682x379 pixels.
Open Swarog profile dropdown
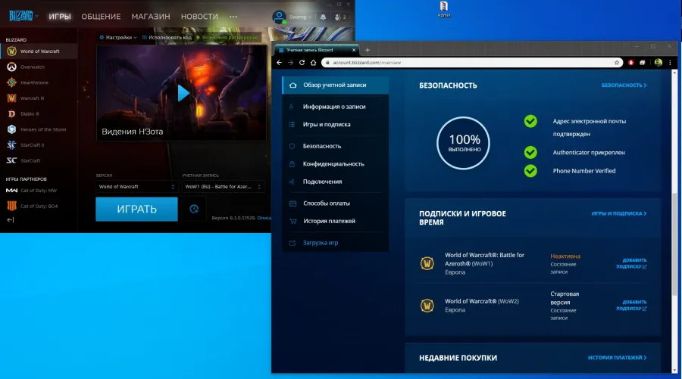[293, 17]
